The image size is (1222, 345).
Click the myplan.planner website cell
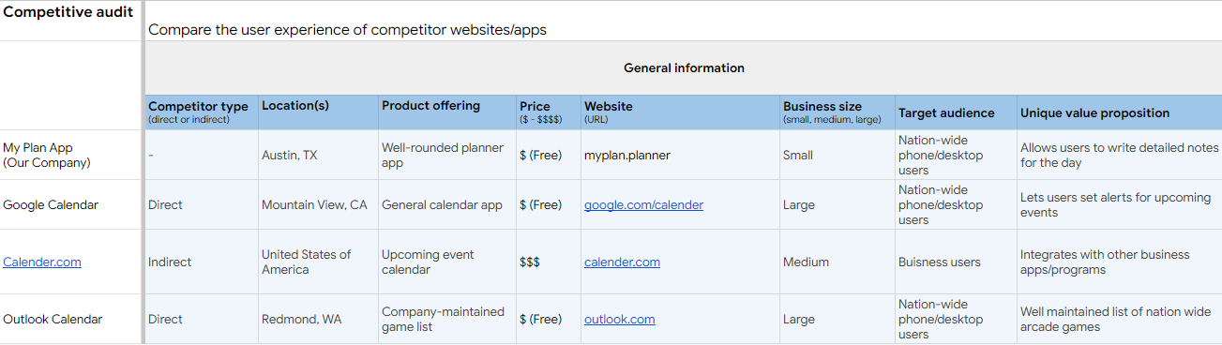click(x=680, y=155)
